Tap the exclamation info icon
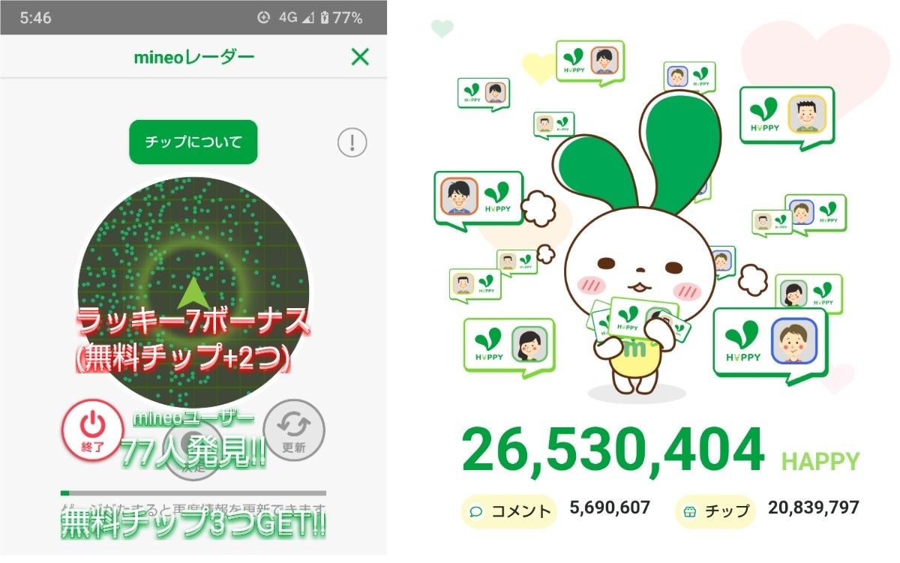Viewport: 900px width, 563px height. click(x=352, y=142)
